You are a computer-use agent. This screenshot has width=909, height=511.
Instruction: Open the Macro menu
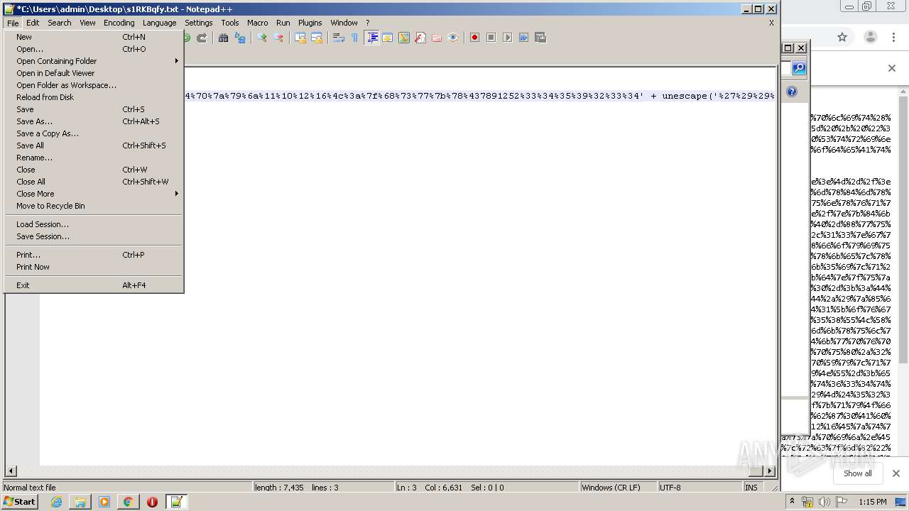(x=257, y=23)
